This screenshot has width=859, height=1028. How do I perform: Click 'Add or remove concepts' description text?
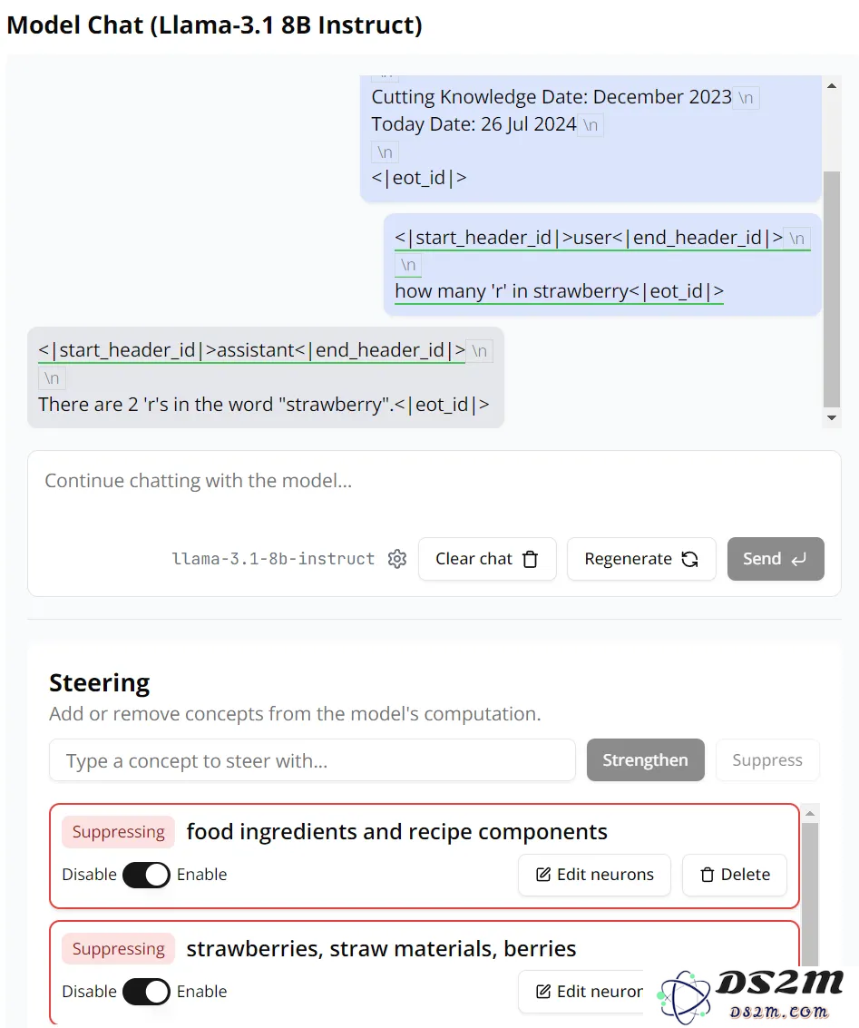point(295,713)
